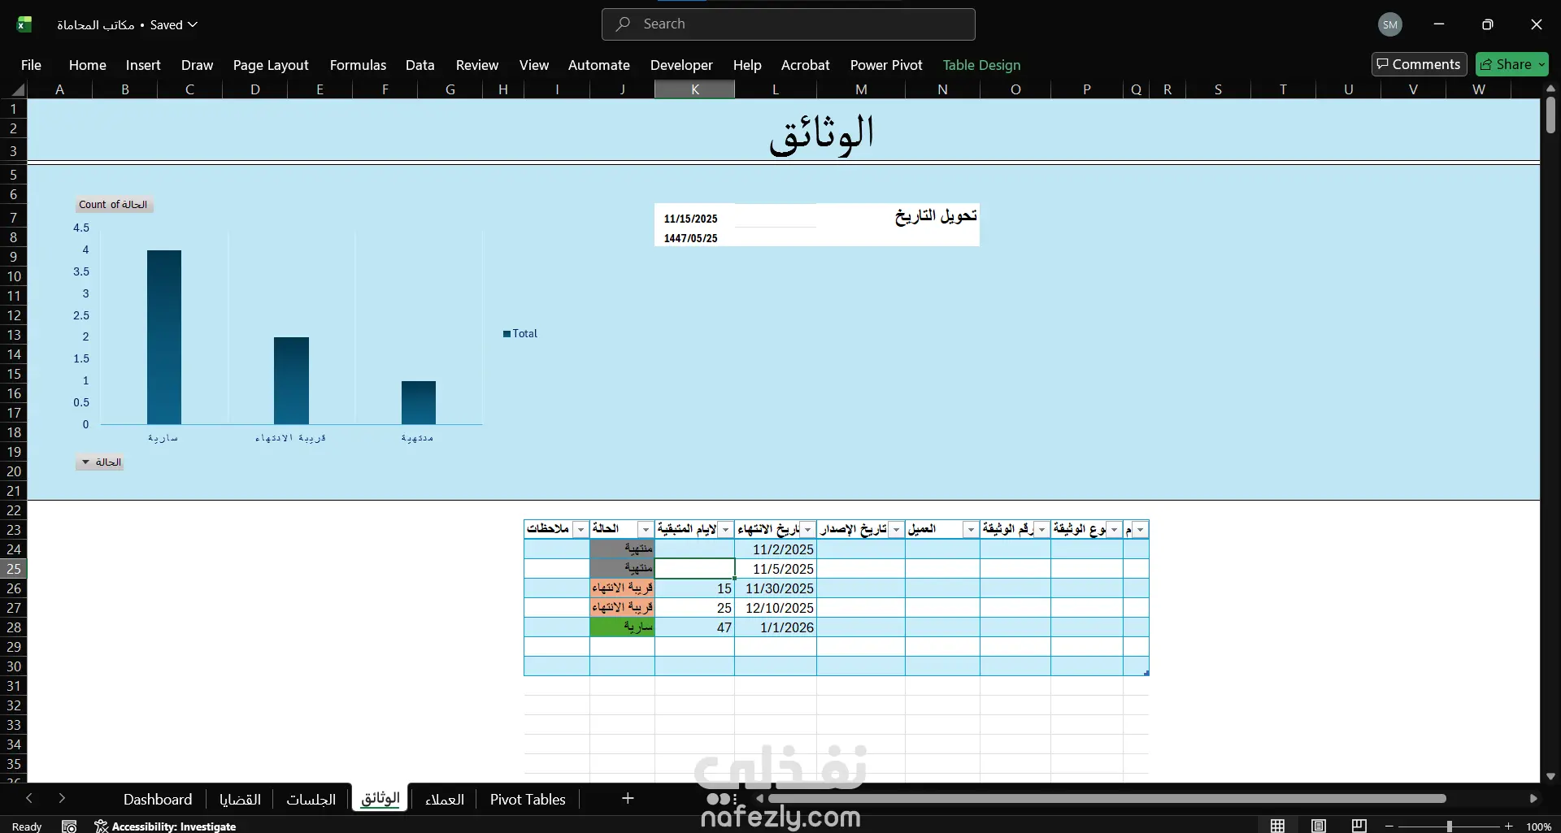This screenshot has height=833, width=1561.
Task: Open the File menu
Action: tap(31, 65)
